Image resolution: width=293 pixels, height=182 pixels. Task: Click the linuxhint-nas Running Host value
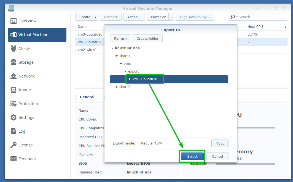pyautogui.click(x=139, y=172)
